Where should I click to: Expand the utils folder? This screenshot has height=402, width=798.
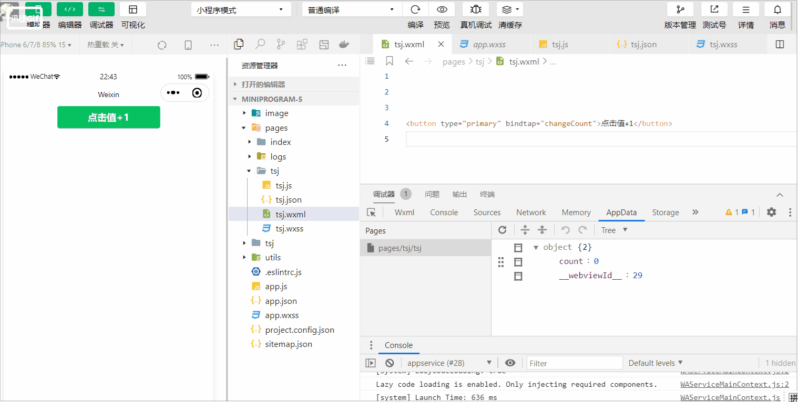[294, 258]
